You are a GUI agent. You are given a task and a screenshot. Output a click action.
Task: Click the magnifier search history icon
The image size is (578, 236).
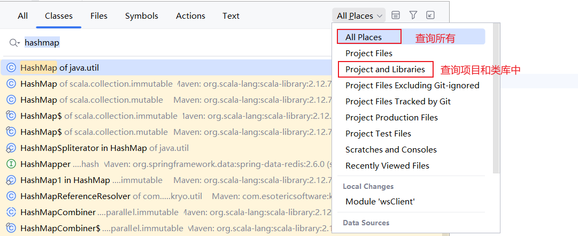(x=14, y=43)
